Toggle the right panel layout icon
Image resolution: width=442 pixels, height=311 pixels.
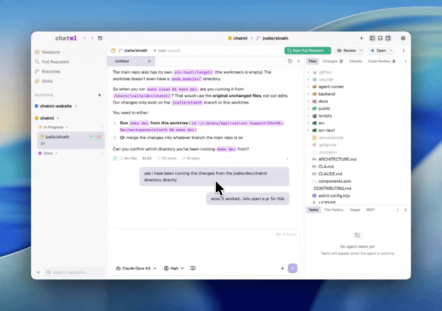tap(388, 38)
